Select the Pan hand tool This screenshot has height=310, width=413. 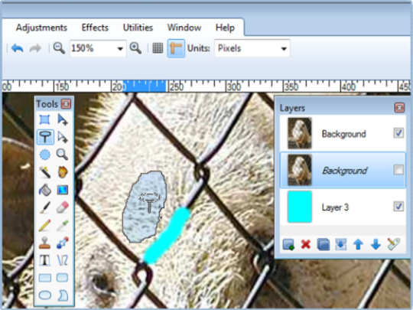[63, 172]
